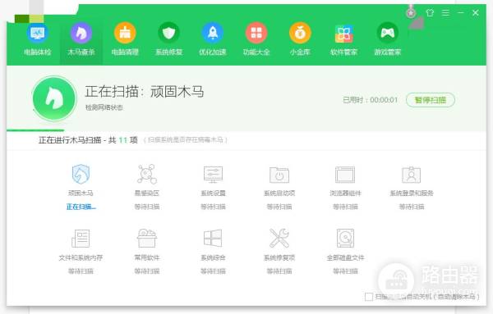Image resolution: width=493 pixels, height=314 pixels.
Task: Click the 文件和系统内存 scan item icon
Action: tap(81, 239)
